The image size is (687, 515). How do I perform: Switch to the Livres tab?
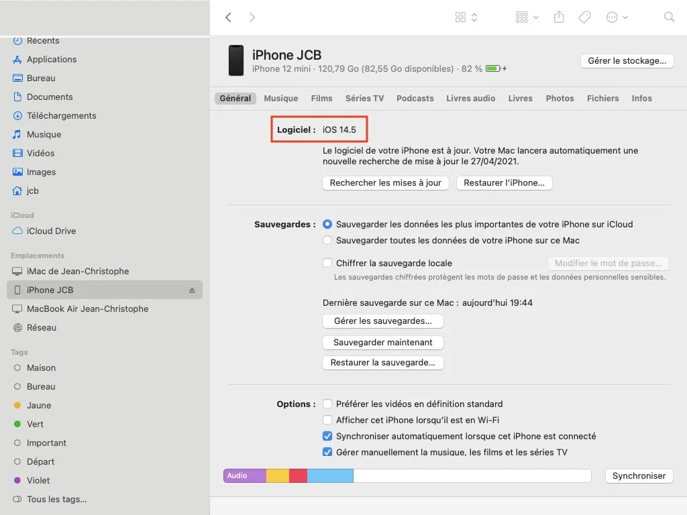coord(520,99)
